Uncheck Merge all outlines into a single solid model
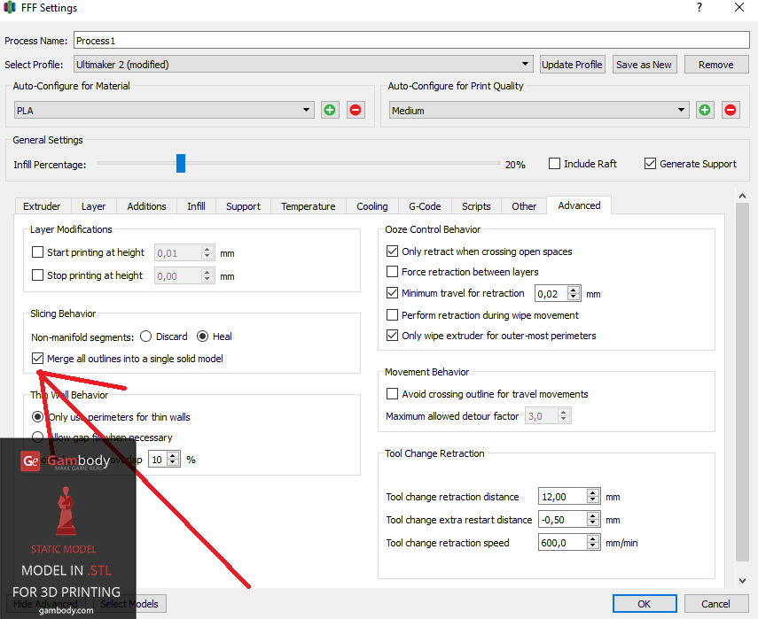 click(x=37, y=358)
